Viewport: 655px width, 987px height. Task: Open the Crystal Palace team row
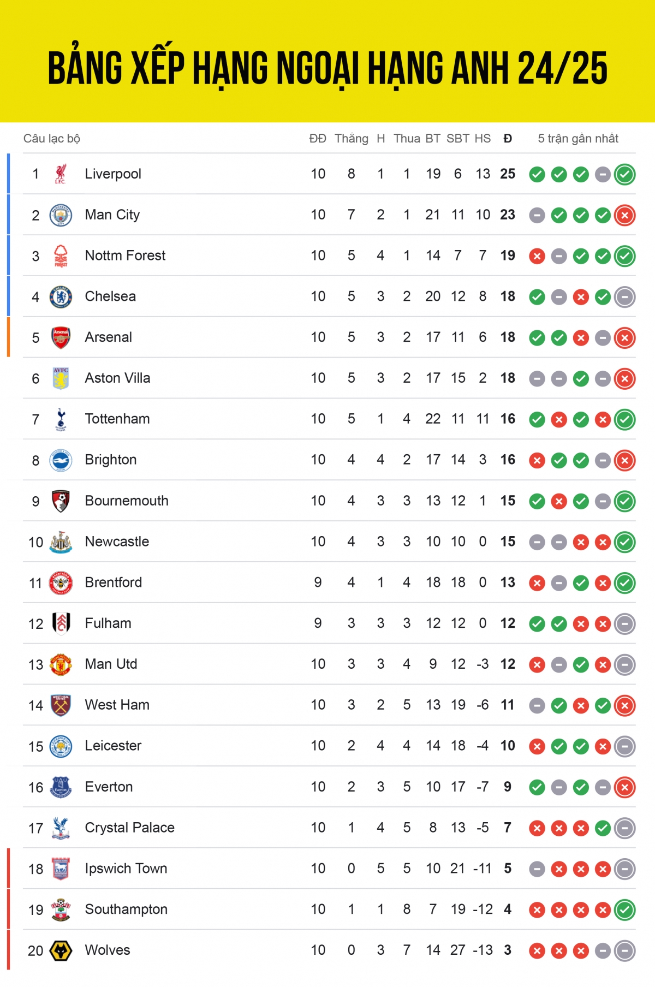click(x=329, y=828)
